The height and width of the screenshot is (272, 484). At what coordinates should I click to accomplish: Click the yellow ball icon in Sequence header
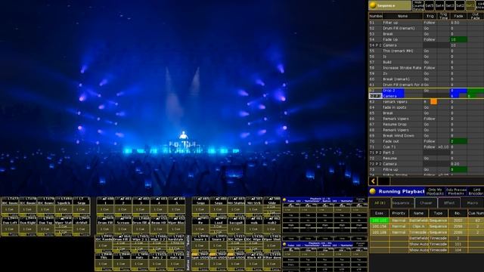pyautogui.click(x=373, y=5)
